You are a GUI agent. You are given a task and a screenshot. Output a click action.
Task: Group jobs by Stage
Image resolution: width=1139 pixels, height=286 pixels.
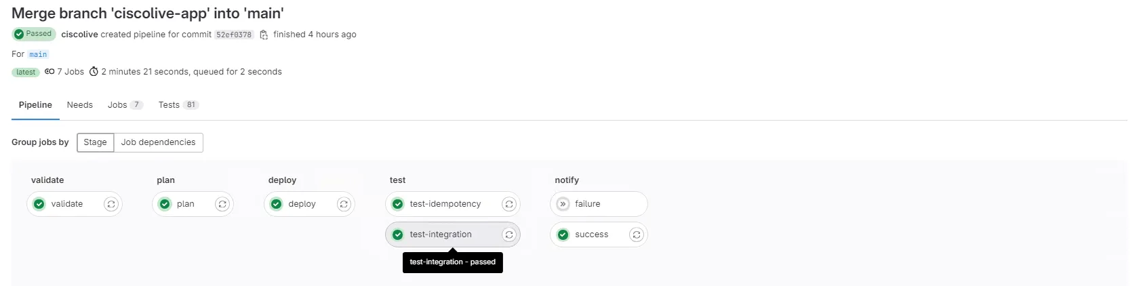pyautogui.click(x=96, y=142)
